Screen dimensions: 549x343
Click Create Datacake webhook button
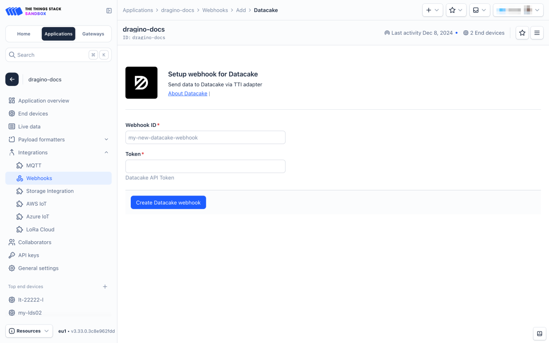click(x=168, y=202)
